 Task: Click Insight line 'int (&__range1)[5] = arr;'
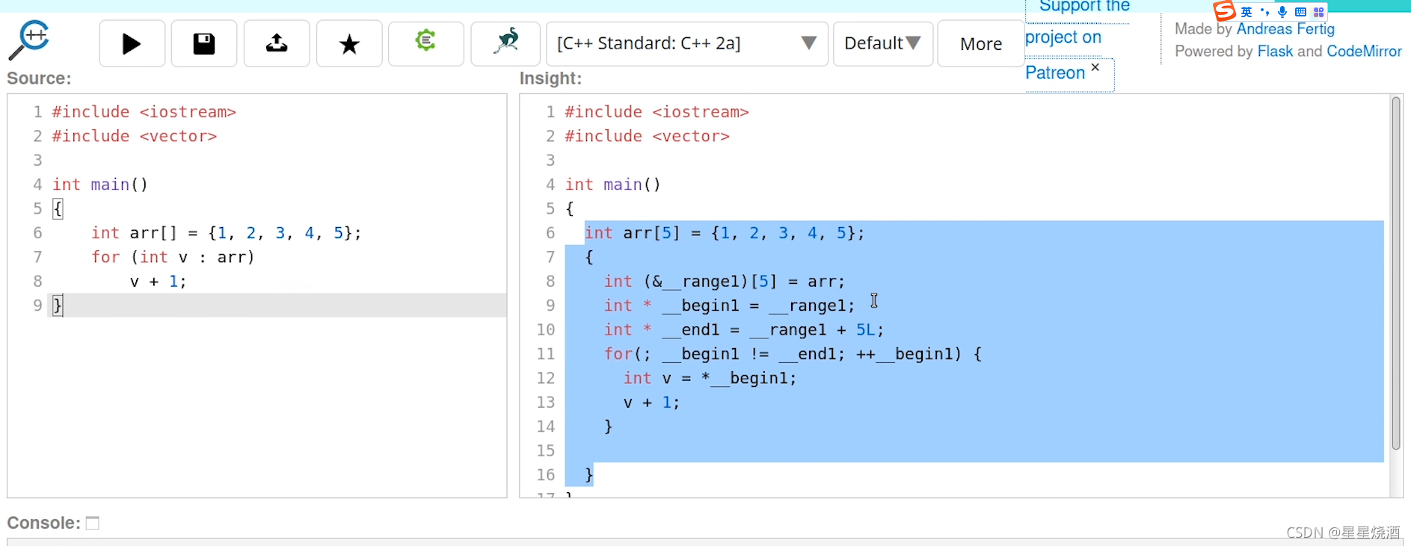[725, 282]
